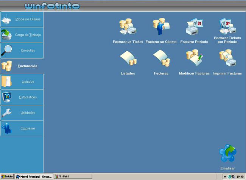Expand hidden system tray icons arrow
Image resolution: width=246 pixels, height=180 pixels.
[224, 177]
